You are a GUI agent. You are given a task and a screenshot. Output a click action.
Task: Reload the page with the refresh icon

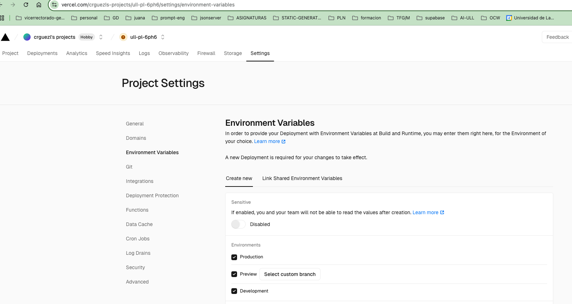click(26, 5)
